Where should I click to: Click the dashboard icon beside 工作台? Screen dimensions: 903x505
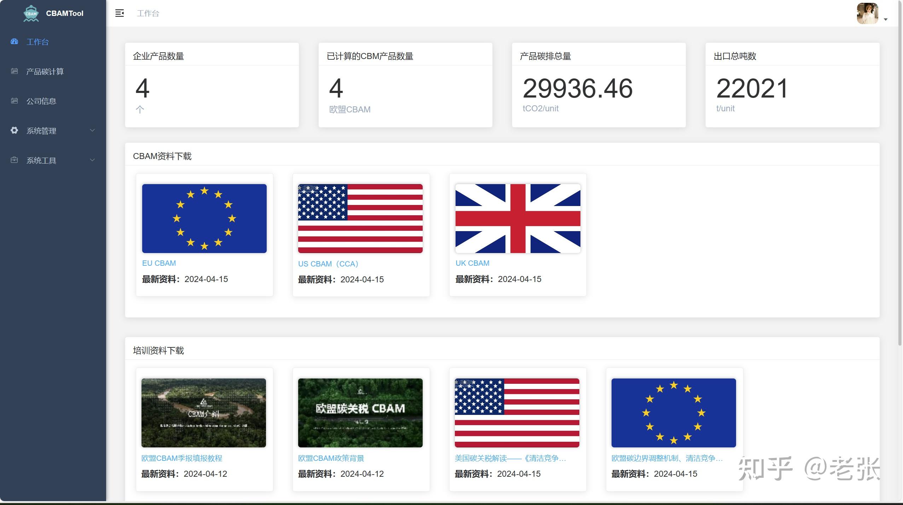pyautogui.click(x=14, y=42)
